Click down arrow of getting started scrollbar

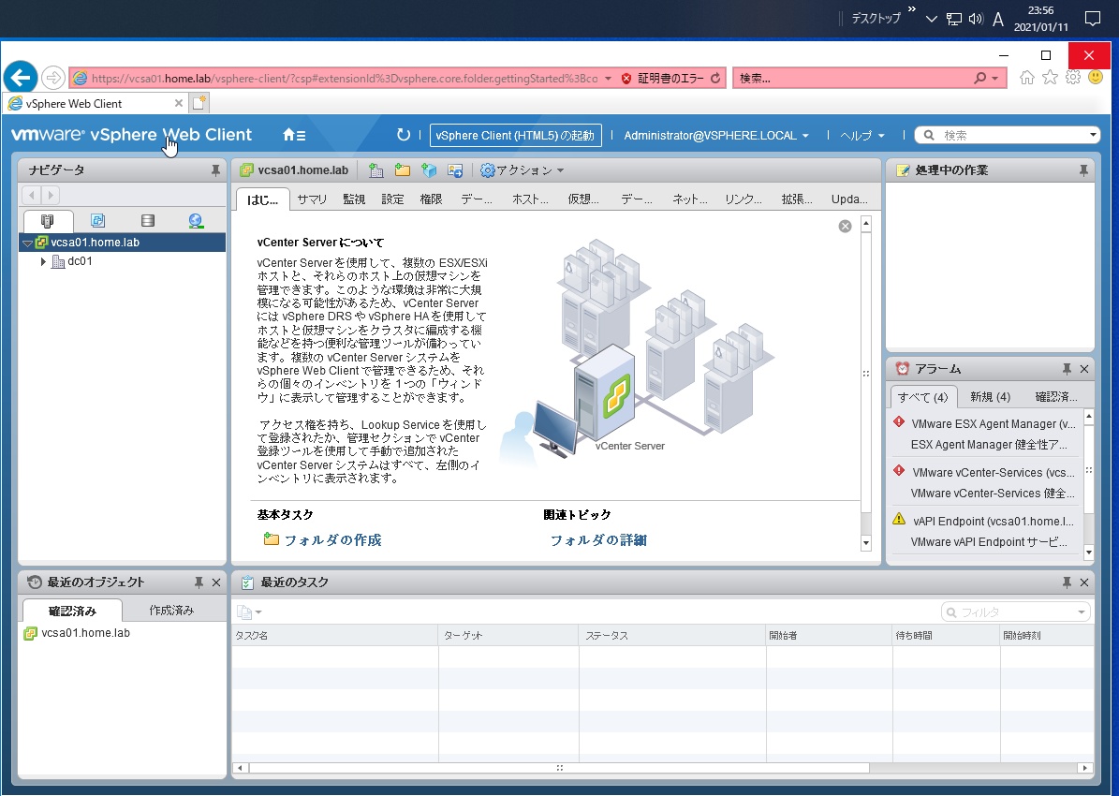tap(866, 543)
